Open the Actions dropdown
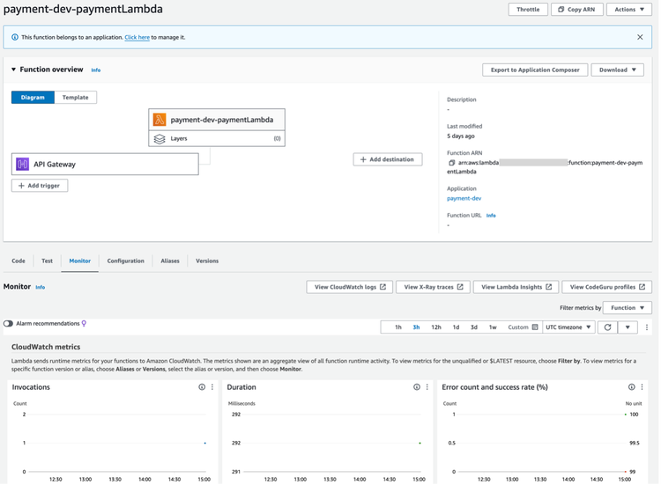This screenshot has height=485, width=661. (629, 10)
